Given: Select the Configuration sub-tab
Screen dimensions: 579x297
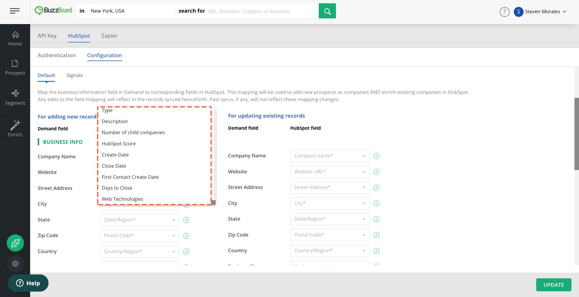Looking at the screenshot, I should pyautogui.click(x=105, y=55).
